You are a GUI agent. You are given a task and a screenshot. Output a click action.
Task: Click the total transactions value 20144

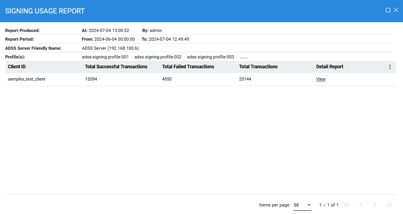(245, 79)
